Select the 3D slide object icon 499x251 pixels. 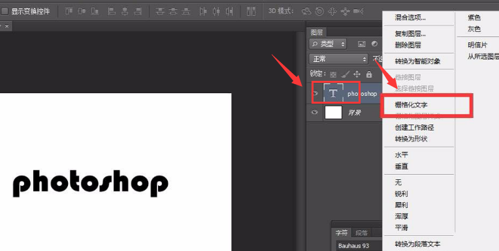tap(345, 12)
